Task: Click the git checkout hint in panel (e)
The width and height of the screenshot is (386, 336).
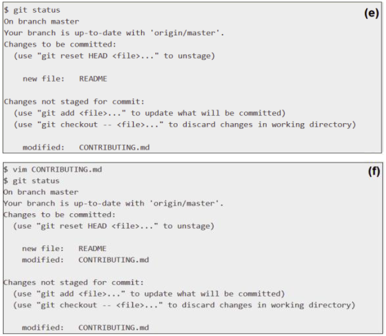Action: (184, 124)
